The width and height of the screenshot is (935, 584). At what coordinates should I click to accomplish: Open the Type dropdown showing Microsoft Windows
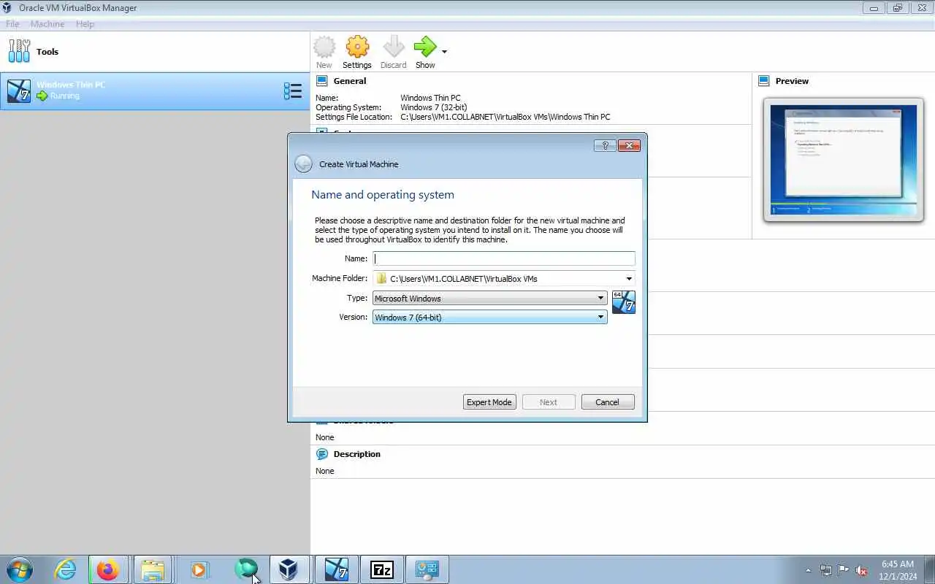coord(489,298)
